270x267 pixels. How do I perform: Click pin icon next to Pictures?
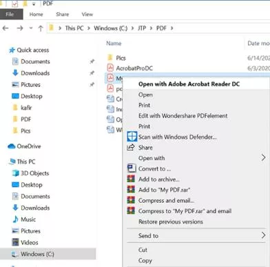[92, 84]
